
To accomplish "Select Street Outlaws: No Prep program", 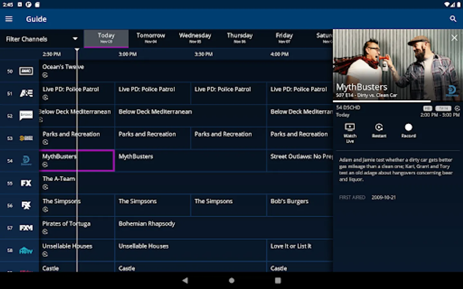I will click(300, 161).
